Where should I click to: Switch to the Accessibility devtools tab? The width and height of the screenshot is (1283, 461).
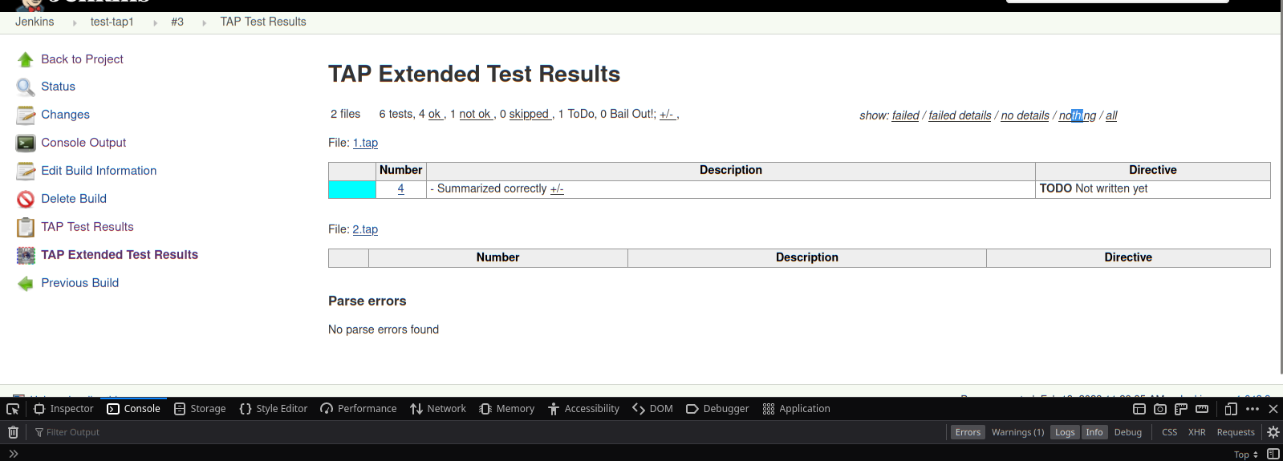pyautogui.click(x=583, y=409)
